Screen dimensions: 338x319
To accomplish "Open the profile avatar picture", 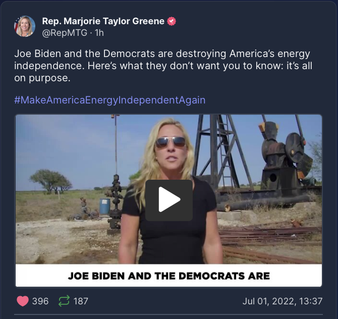I will tap(25, 26).
